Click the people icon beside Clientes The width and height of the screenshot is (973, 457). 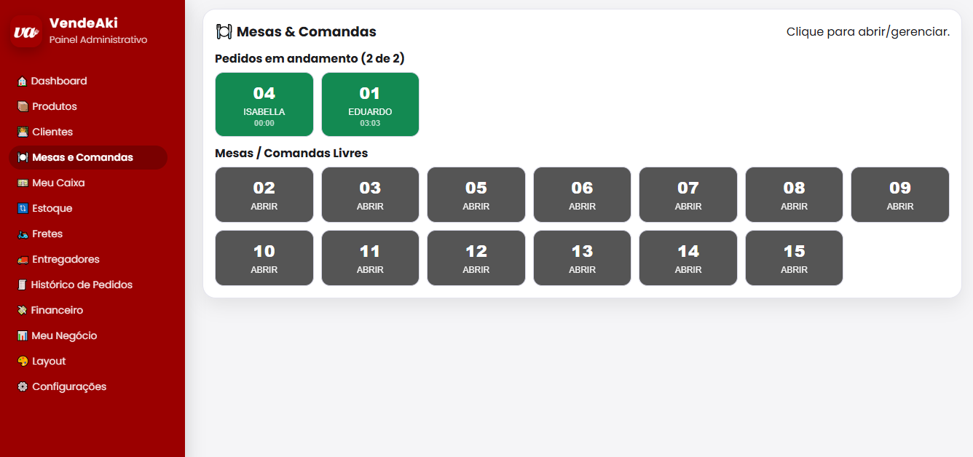[x=23, y=132]
